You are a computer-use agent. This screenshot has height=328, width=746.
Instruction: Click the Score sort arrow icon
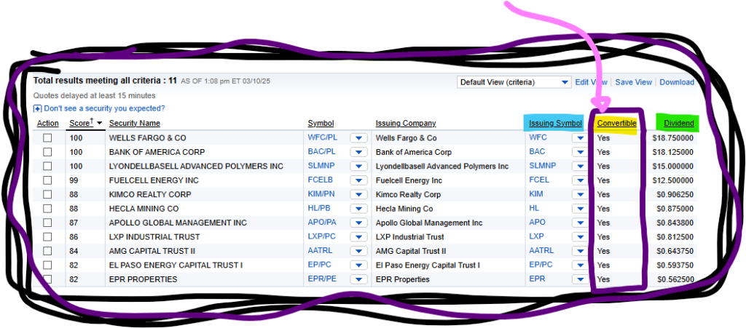point(99,124)
